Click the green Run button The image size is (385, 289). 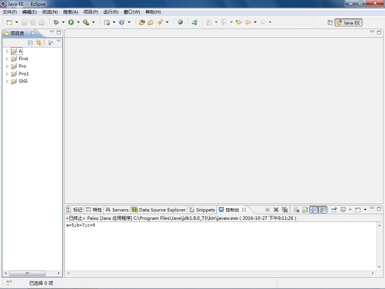[x=71, y=22]
